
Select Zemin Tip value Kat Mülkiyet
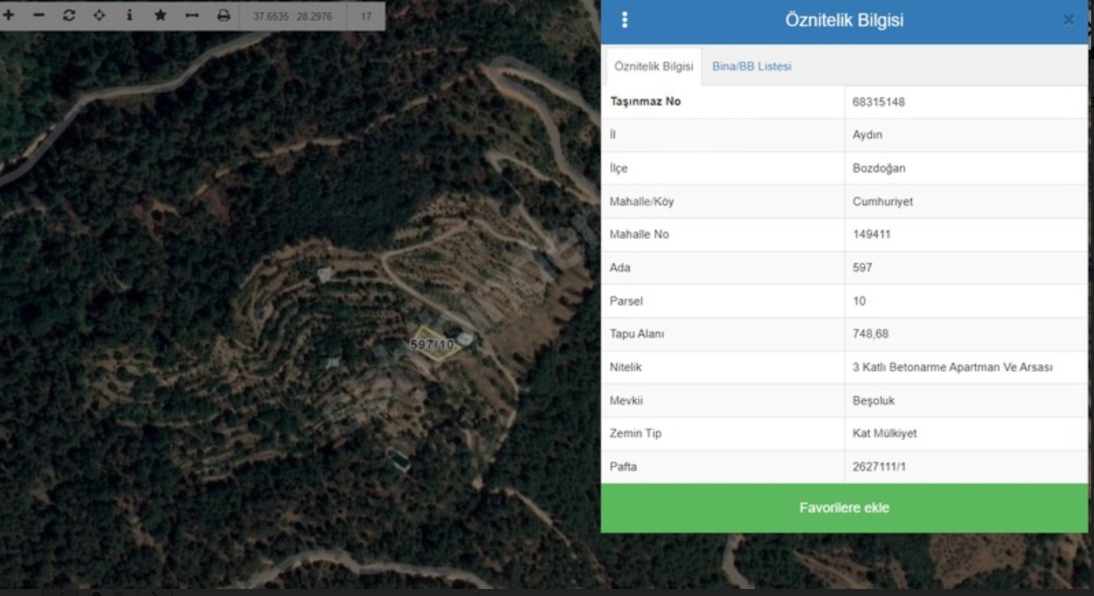pyautogui.click(x=885, y=434)
